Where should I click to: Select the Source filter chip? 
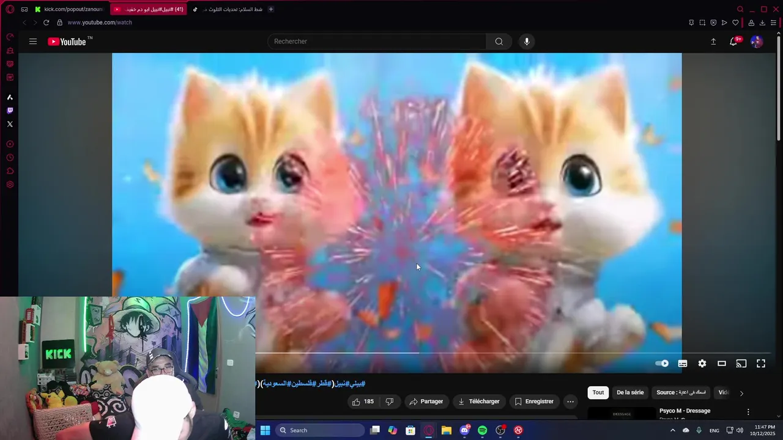pos(681,392)
